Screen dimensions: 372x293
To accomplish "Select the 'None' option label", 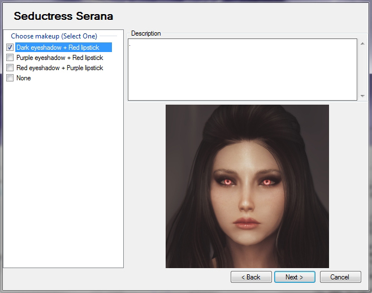I will pos(24,78).
